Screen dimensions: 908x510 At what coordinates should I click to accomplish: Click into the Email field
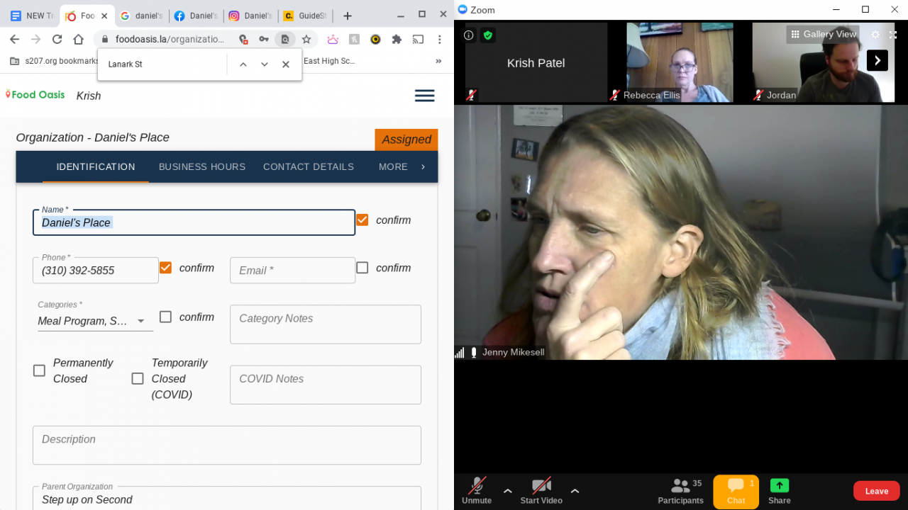[x=292, y=270]
